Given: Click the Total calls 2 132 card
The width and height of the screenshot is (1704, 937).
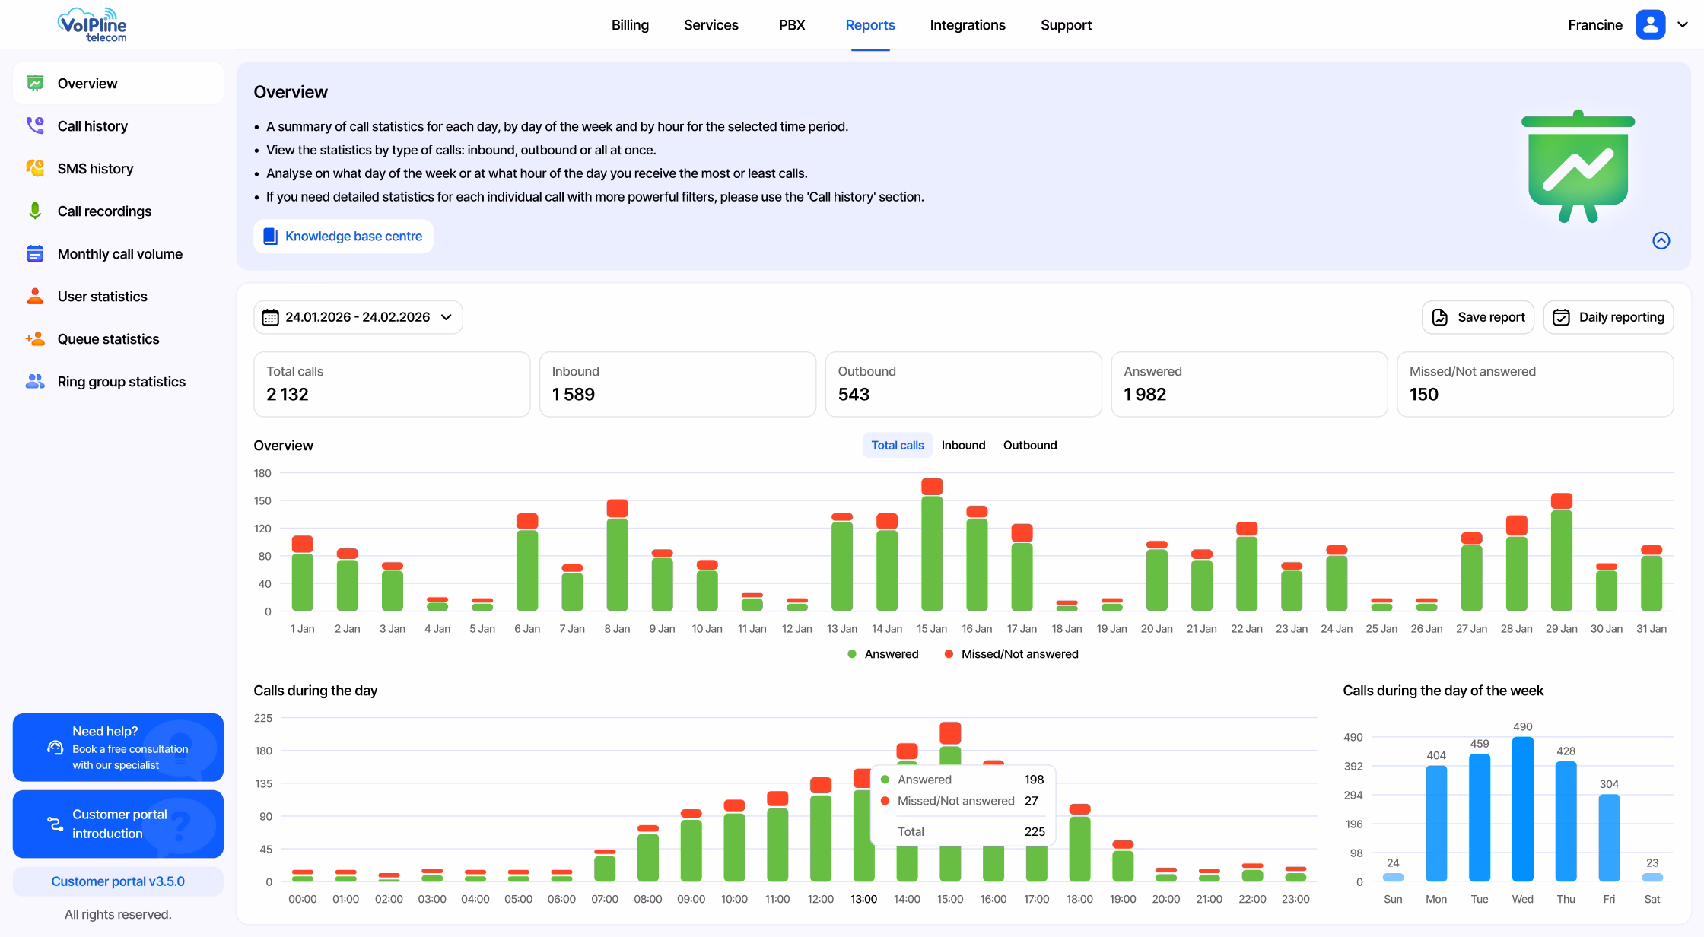Looking at the screenshot, I should [392, 384].
